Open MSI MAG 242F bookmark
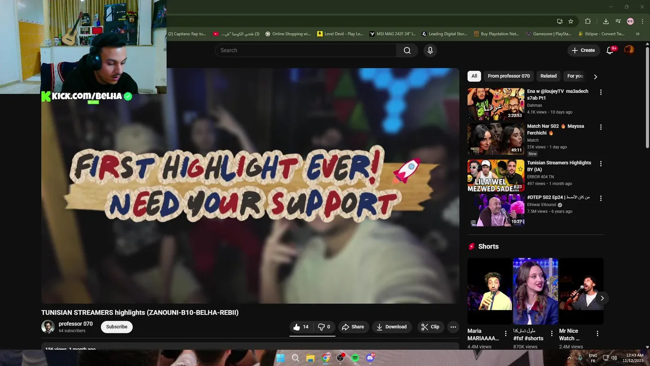The image size is (650, 366). click(393, 34)
